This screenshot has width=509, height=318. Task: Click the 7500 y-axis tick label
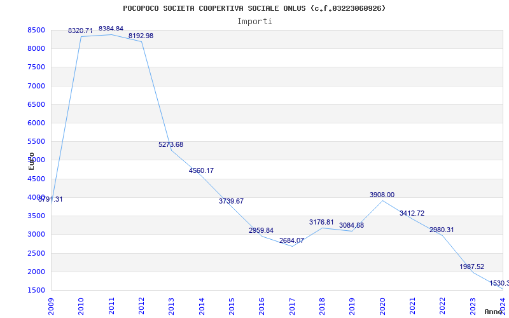pyautogui.click(x=36, y=67)
